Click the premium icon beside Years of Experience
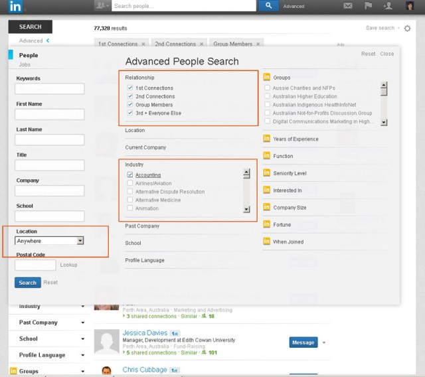The image size is (425, 377). (x=267, y=139)
